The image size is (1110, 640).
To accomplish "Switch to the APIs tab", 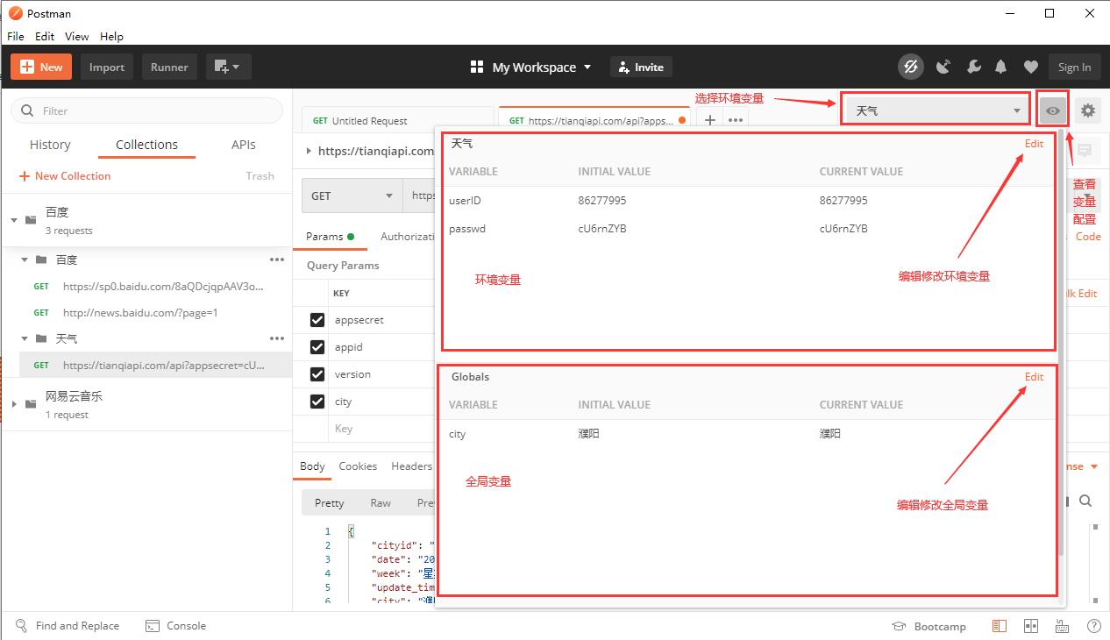I will point(244,145).
